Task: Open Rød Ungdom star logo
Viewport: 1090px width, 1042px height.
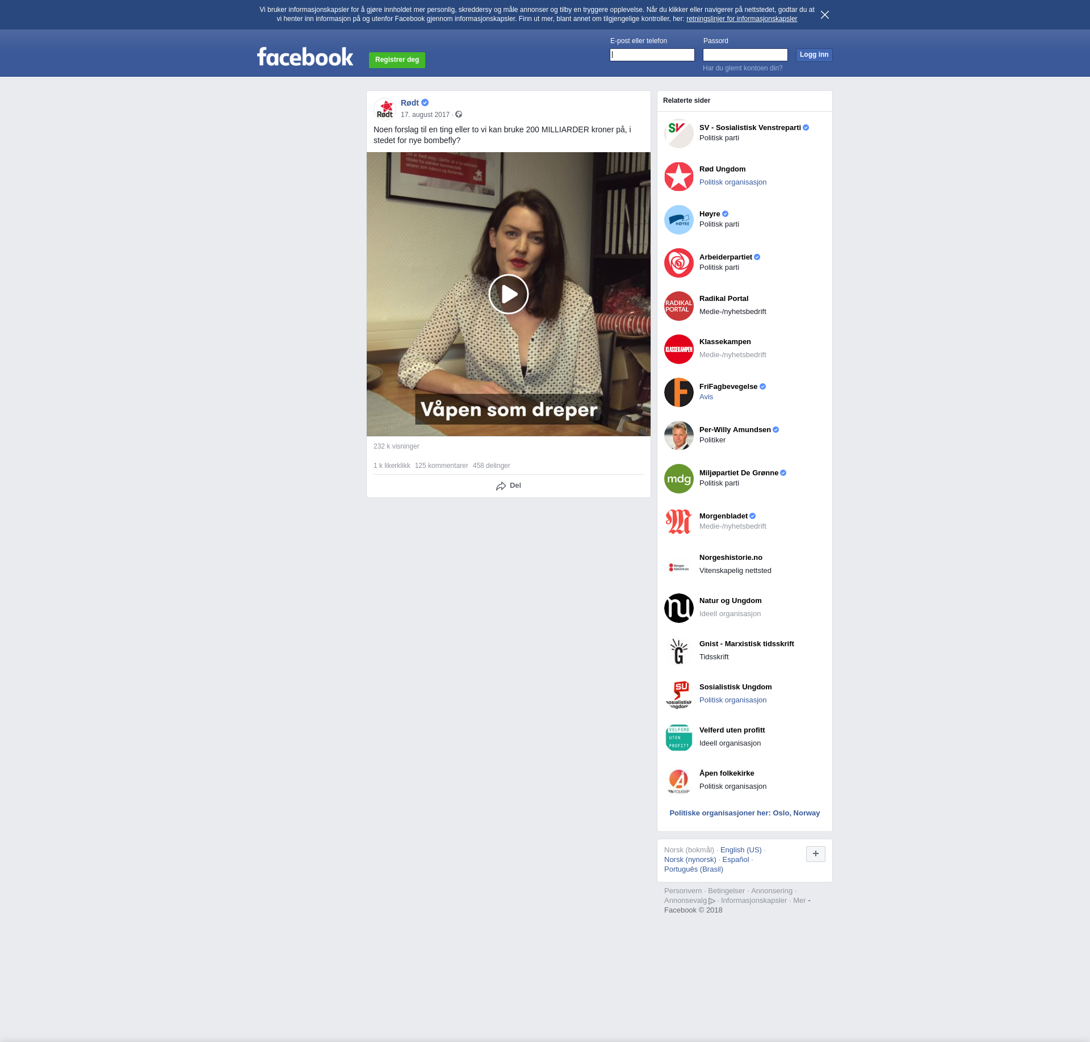Action: tap(679, 177)
